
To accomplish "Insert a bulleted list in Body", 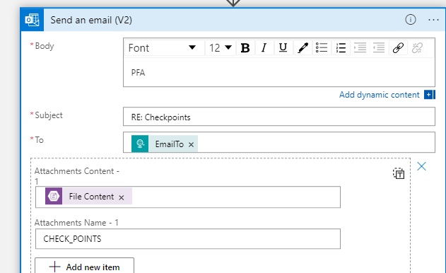I will [x=322, y=47].
